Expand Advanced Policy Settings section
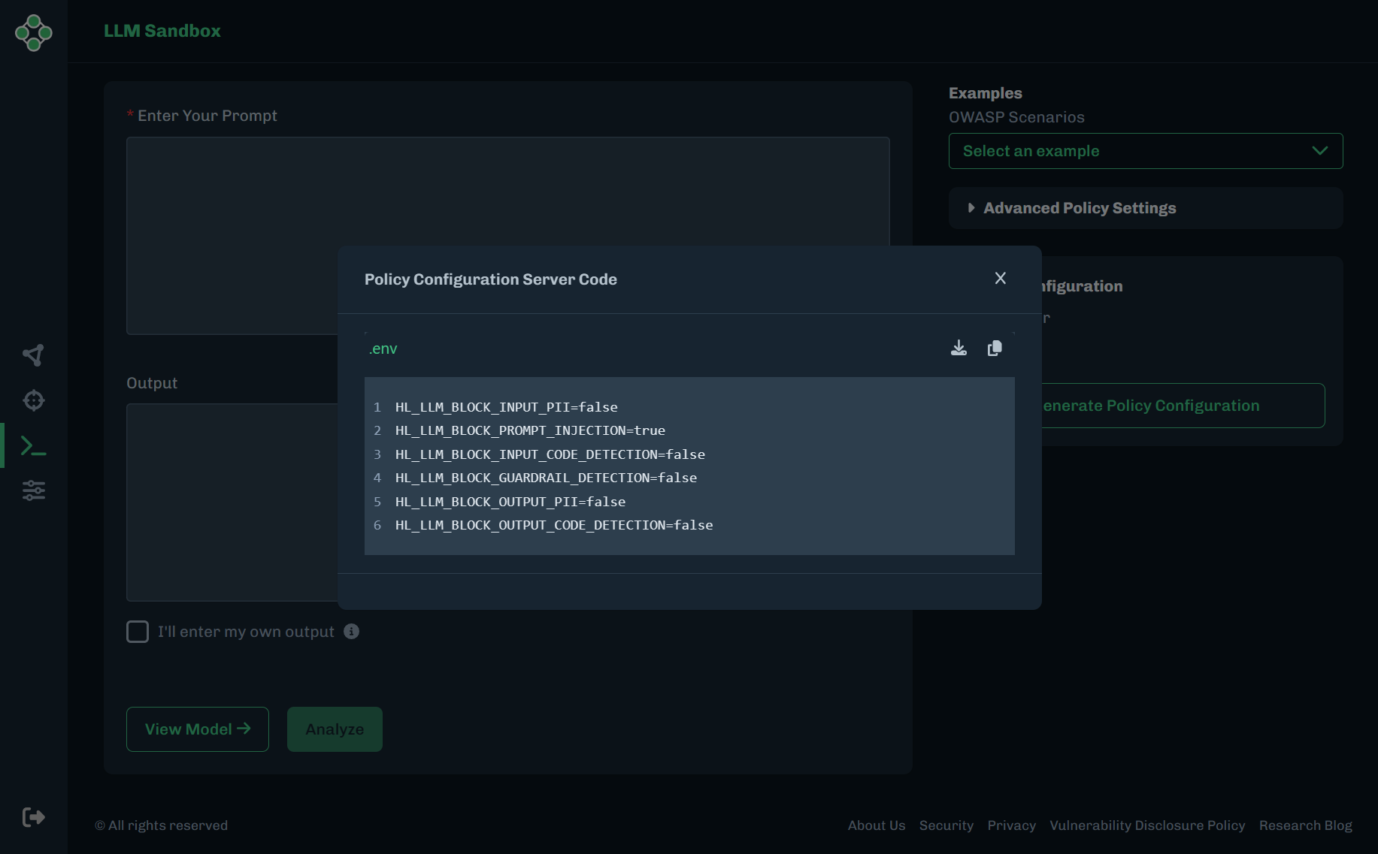The height and width of the screenshot is (854, 1378). 1080,208
